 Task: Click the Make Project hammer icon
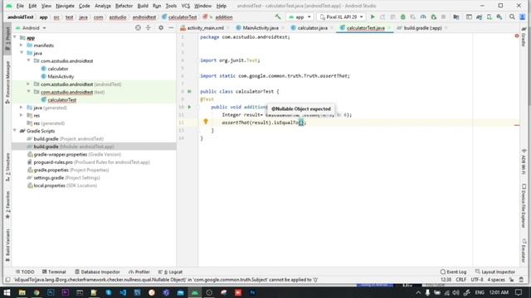pyautogui.click(x=278, y=17)
